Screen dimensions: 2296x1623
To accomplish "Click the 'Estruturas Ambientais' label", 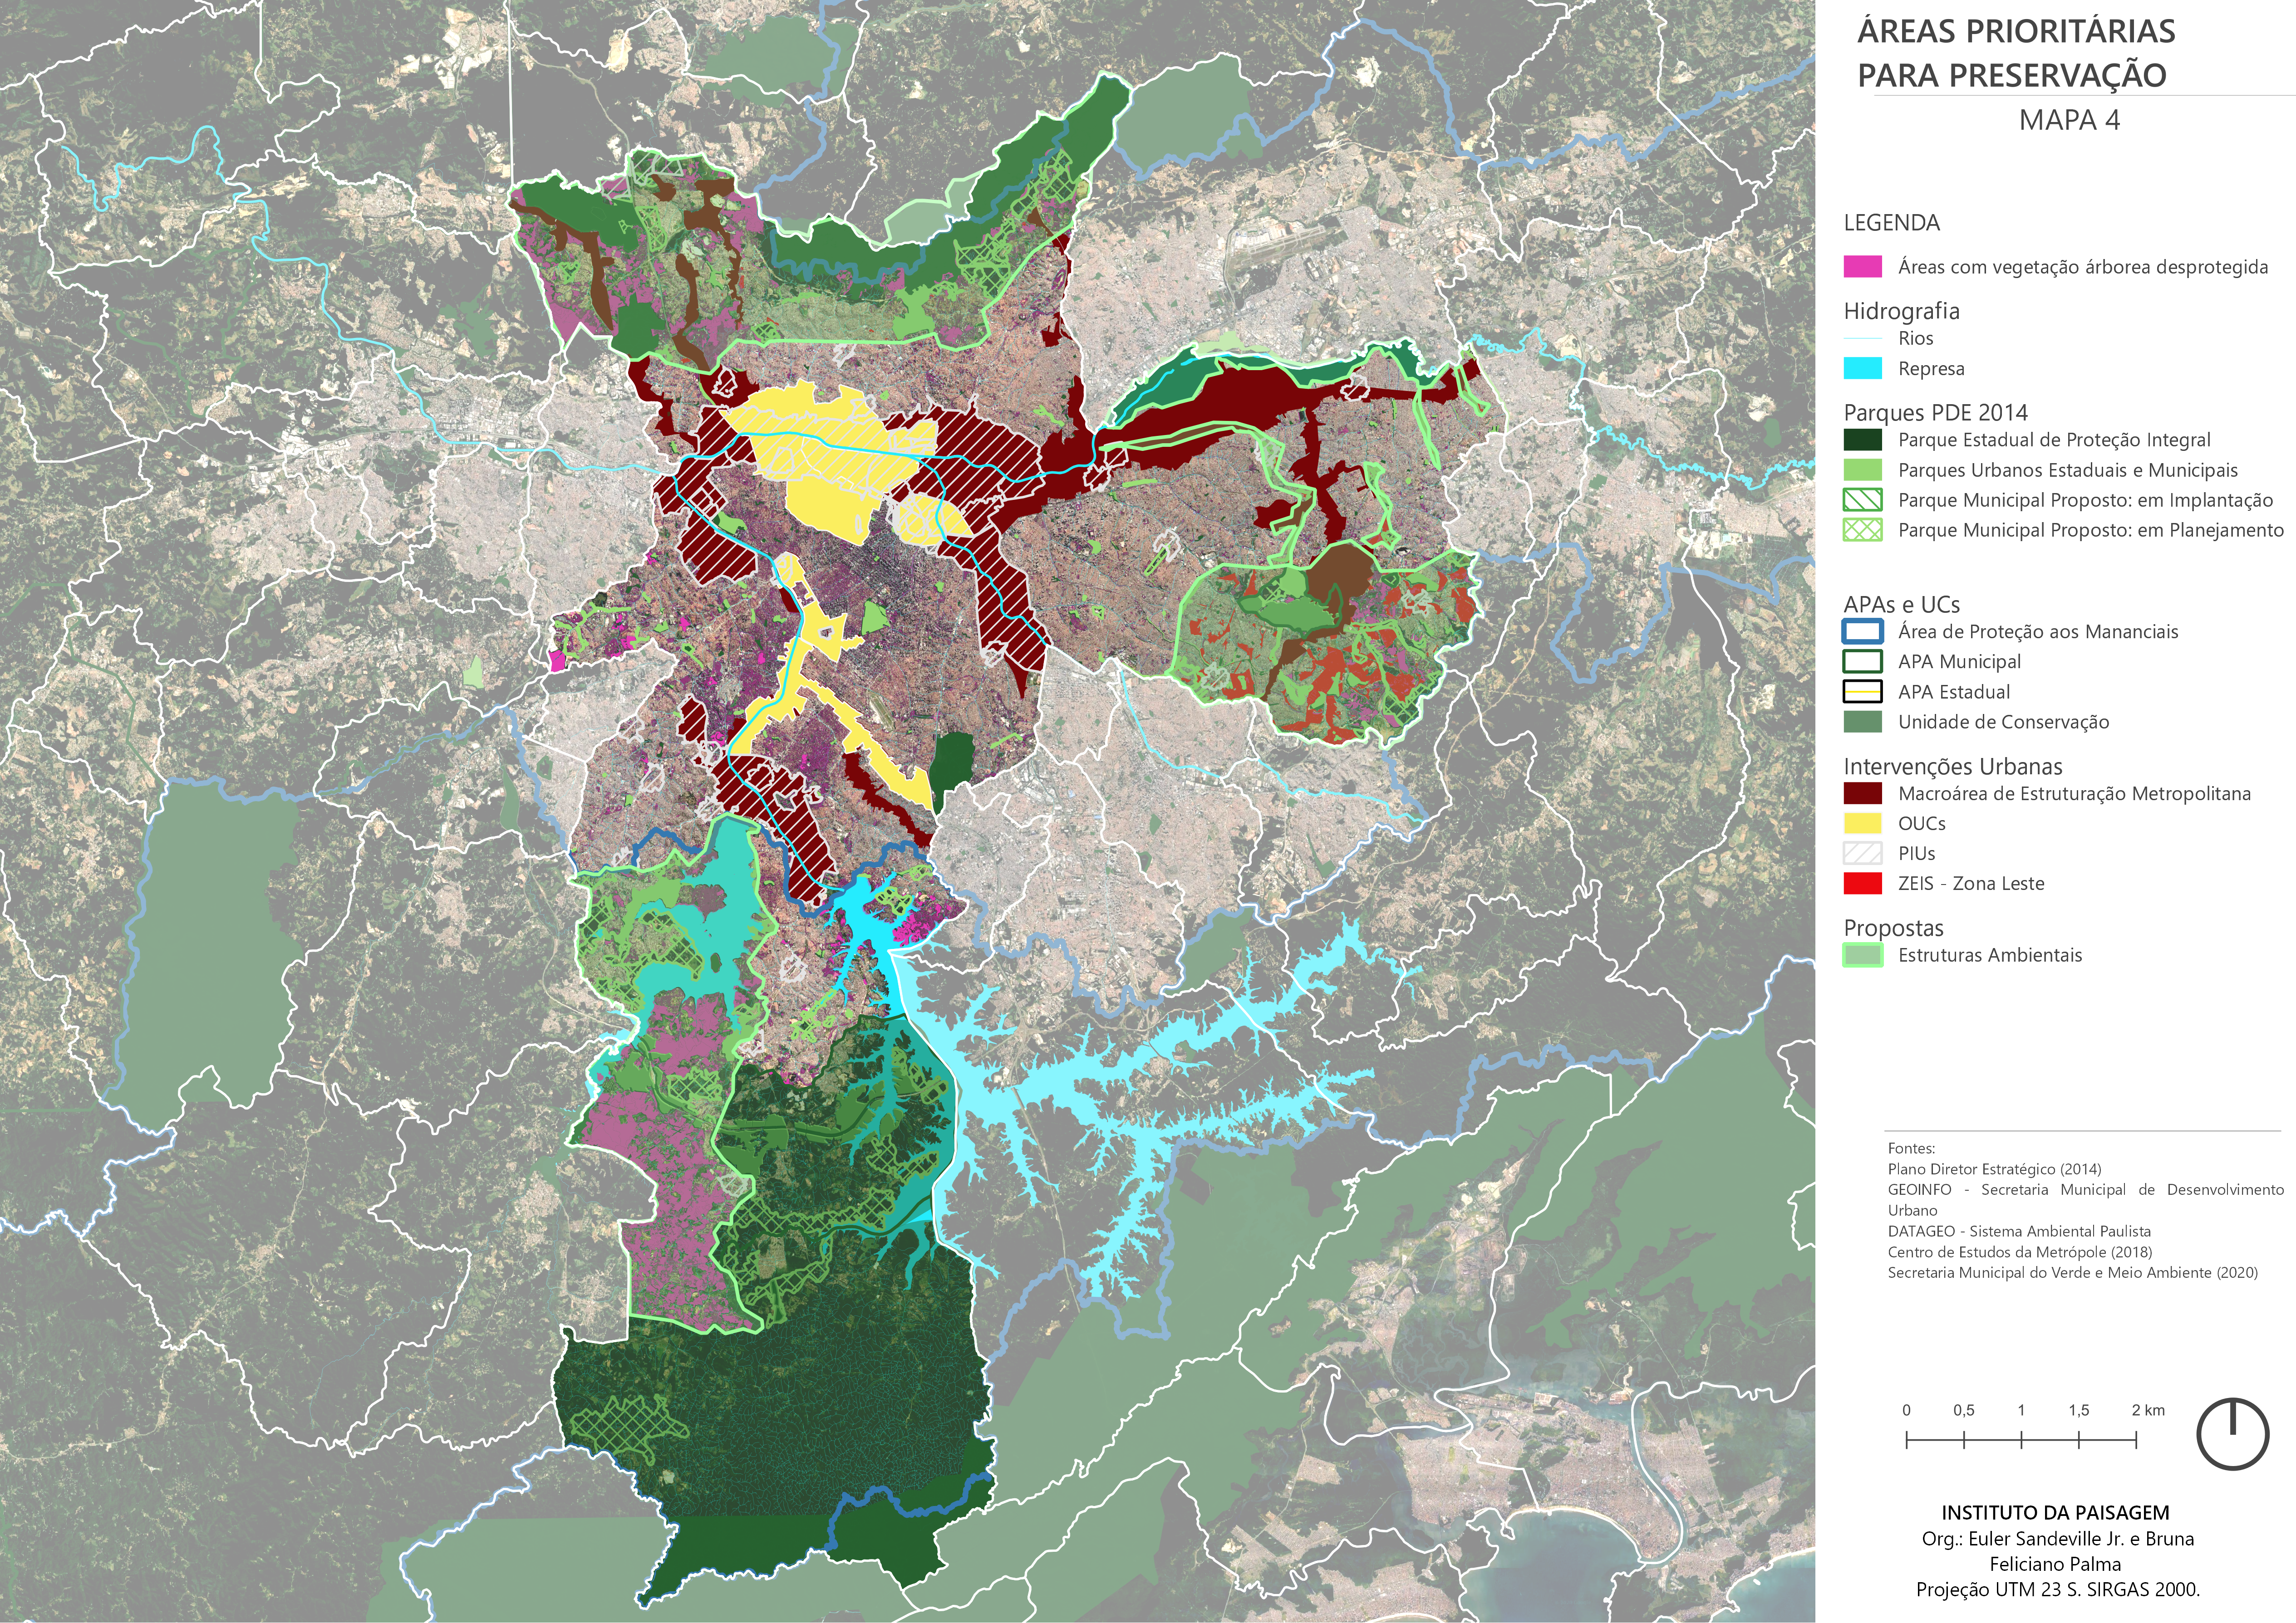I will point(1990,955).
